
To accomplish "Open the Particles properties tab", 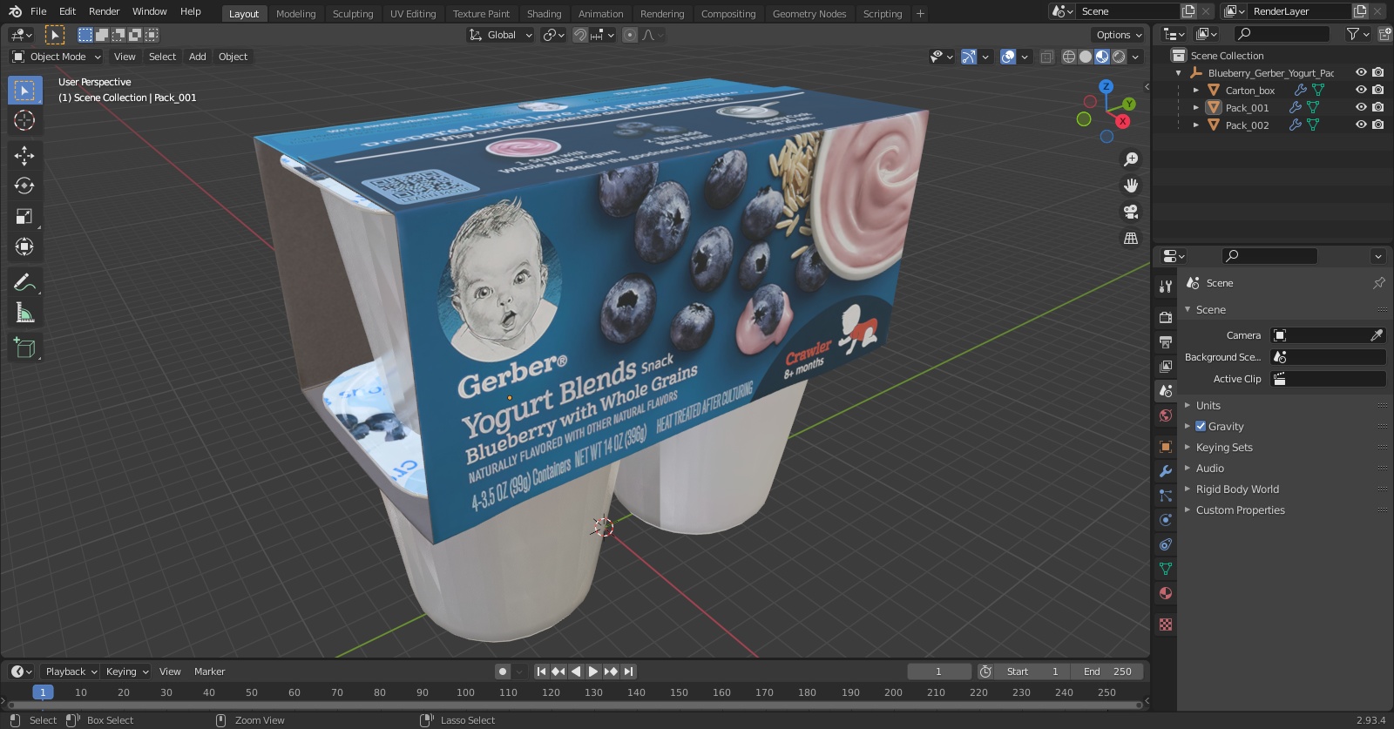I will pyautogui.click(x=1166, y=496).
